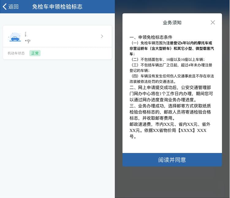Screen dimensions: 230x198
Task: Expand vehicle card with right chevron
Action: 102,36
